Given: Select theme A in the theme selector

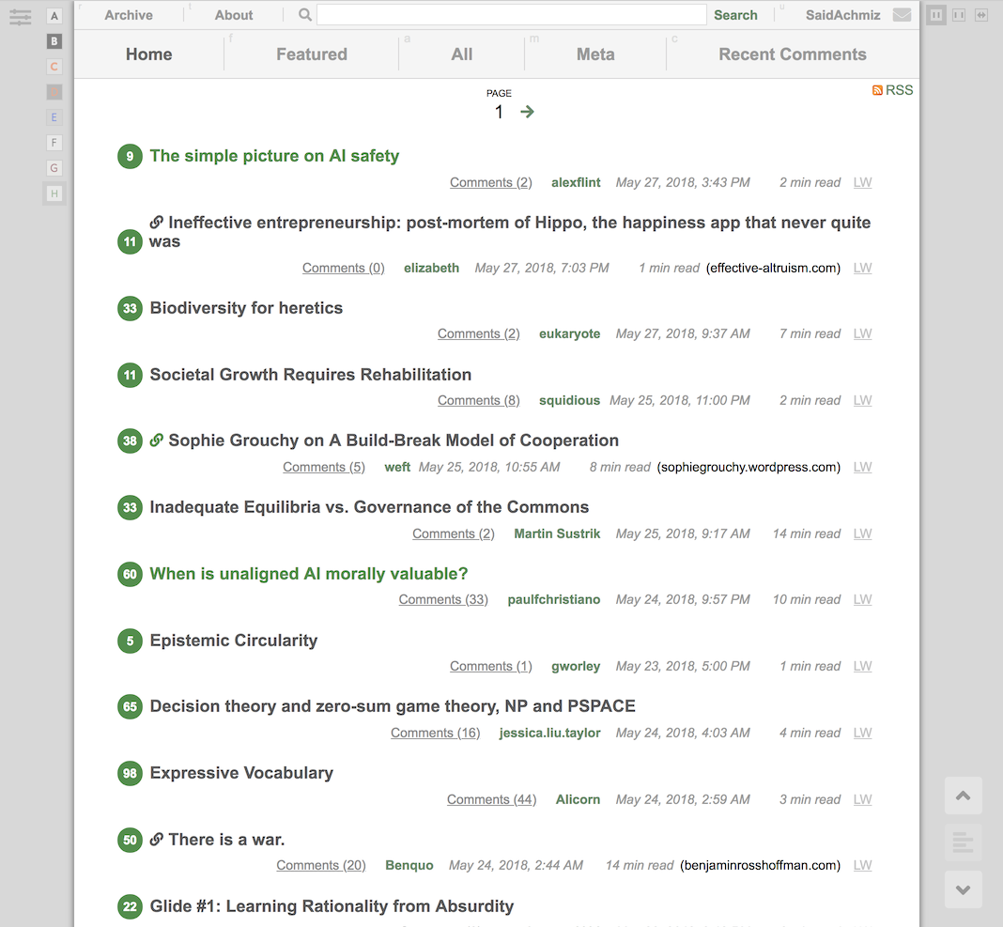Looking at the screenshot, I should coord(54,16).
